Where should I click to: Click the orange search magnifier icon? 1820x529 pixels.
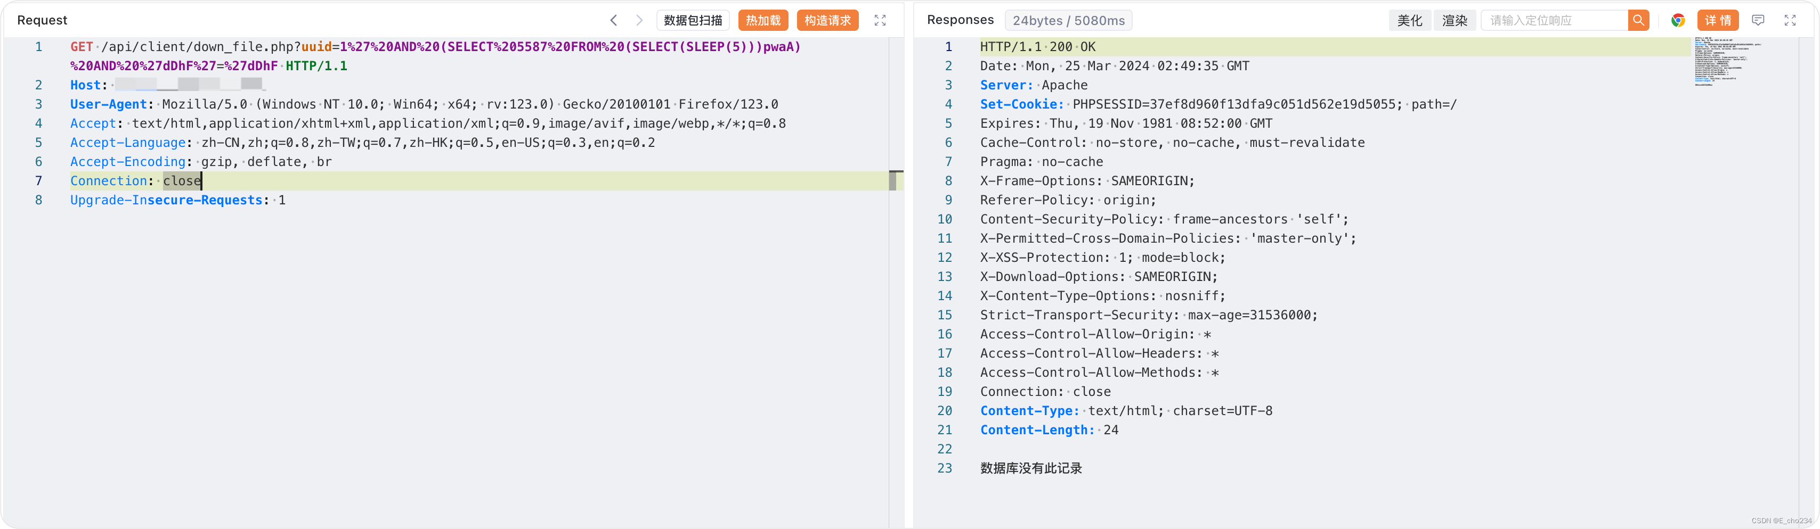(x=1638, y=20)
